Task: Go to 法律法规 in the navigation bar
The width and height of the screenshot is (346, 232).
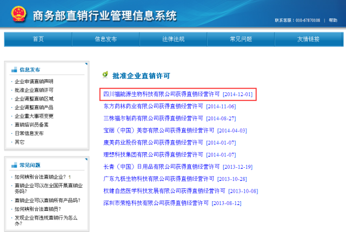Action: (173, 39)
